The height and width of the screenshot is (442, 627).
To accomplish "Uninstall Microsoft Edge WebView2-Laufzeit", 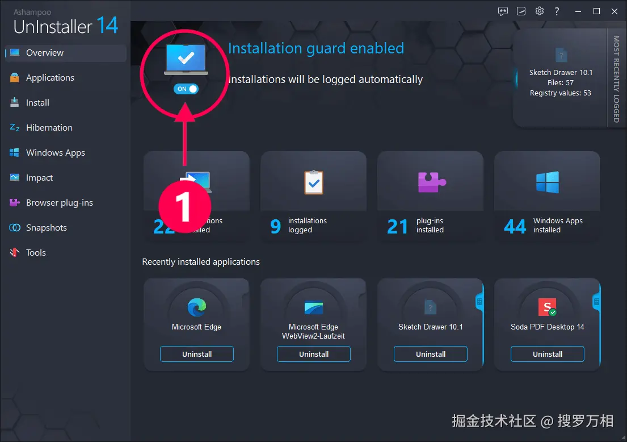I will click(313, 354).
